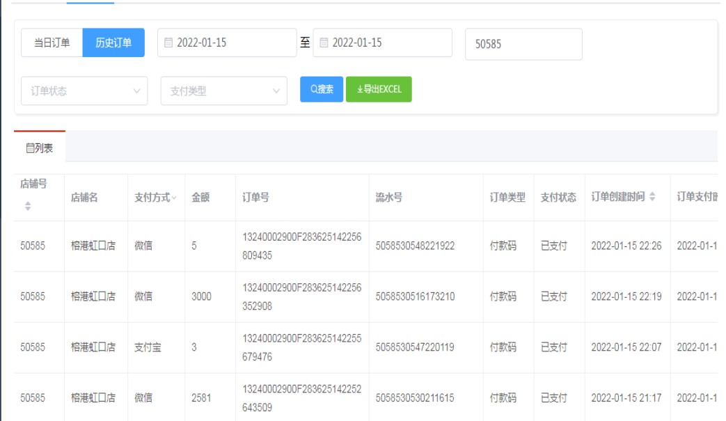The height and width of the screenshot is (421, 726).
Task: Click sort arrows under 店铺号 column header
Action: pyautogui.click(x=28, y=206)
